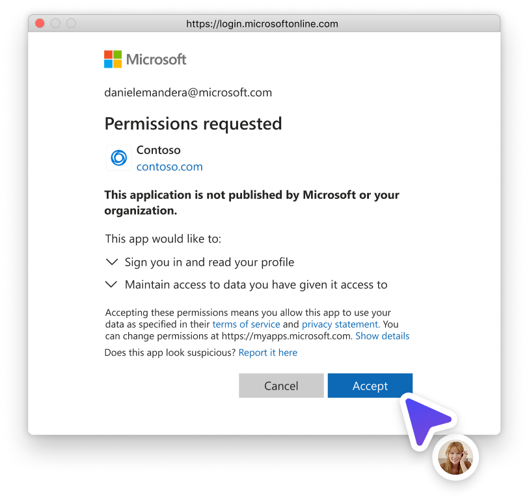The image size is (529, 500).
Task: Click Show details link
Action: point(382,336)
